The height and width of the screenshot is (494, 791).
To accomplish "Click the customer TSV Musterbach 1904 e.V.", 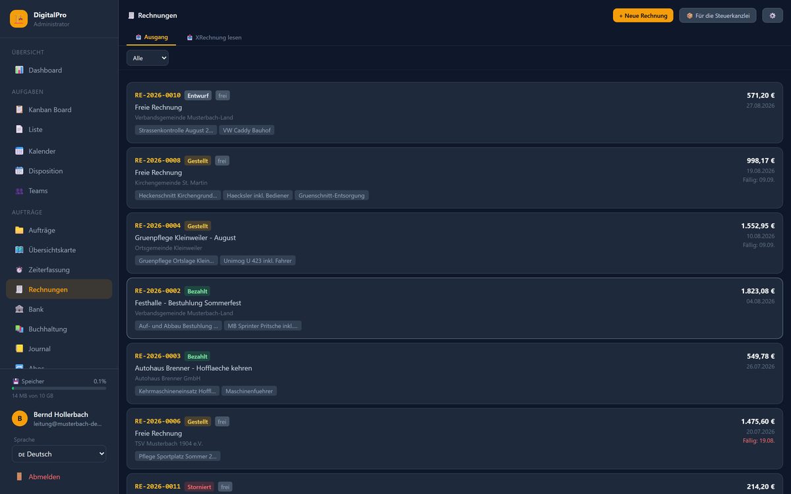I will coord(167,444).
